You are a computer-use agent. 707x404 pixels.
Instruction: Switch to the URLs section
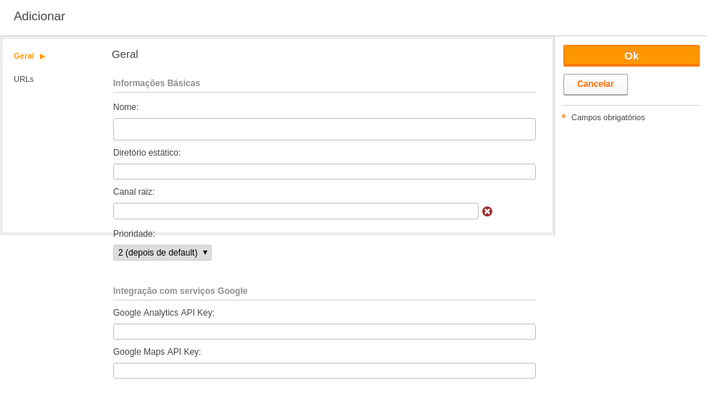23,79
